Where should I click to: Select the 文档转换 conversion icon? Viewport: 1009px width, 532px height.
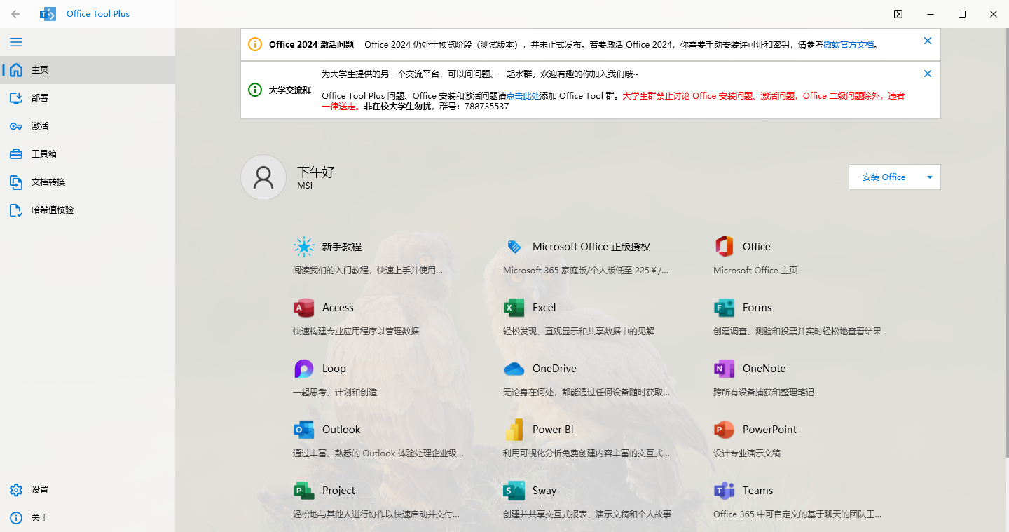tap(15, 182)
